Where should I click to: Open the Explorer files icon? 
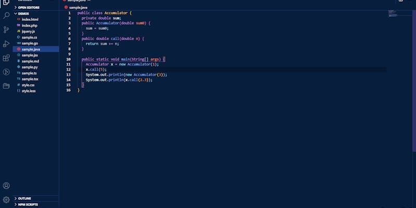point(6,2)
